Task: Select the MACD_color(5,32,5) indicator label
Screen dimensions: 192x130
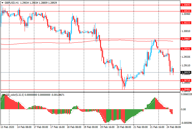Action: coord(13,95)
